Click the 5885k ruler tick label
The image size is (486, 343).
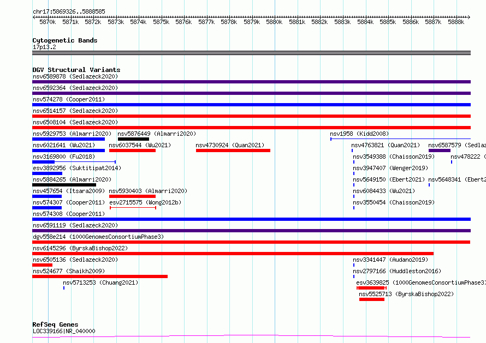pyautogui.click(x=388, y=22)
